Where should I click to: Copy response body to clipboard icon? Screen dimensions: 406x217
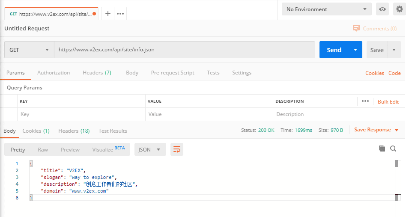pos(382,149)
